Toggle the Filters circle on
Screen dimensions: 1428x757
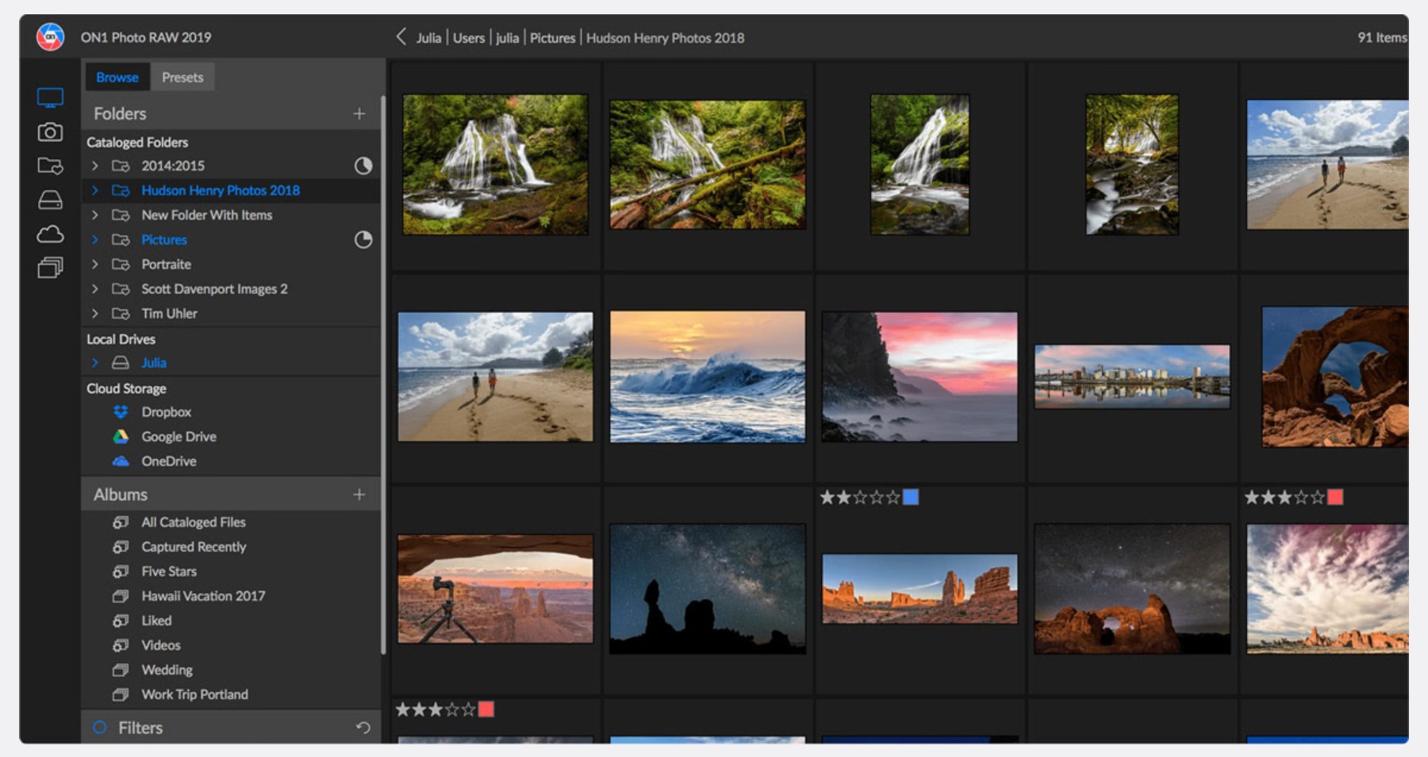pos(100,728)
